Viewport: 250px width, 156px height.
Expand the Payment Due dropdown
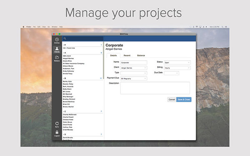tap(134, 79)
